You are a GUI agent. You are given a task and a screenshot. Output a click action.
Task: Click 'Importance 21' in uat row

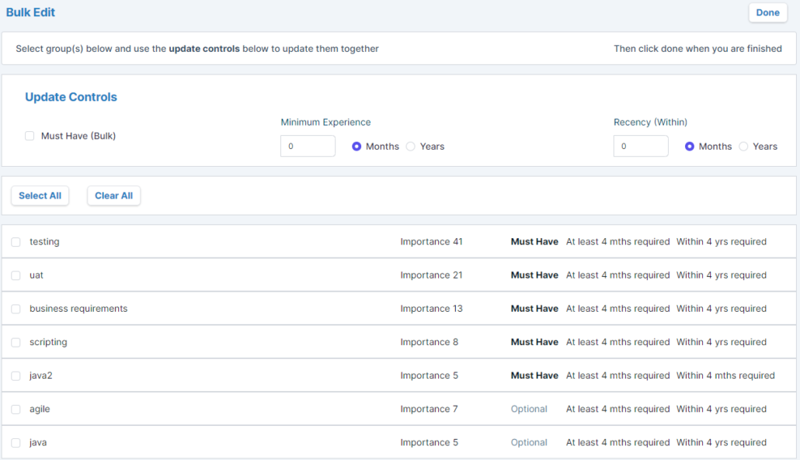point(431,275)
